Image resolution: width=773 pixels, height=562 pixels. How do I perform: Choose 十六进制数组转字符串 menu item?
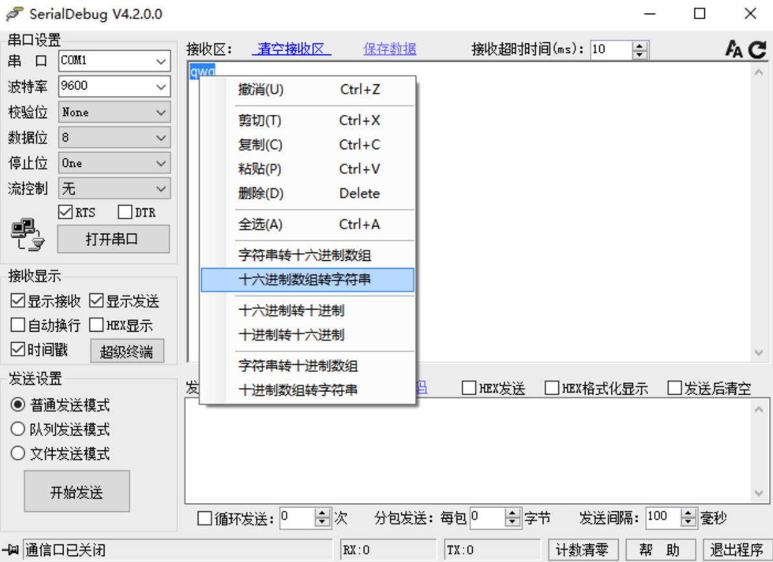pos(307,280)
